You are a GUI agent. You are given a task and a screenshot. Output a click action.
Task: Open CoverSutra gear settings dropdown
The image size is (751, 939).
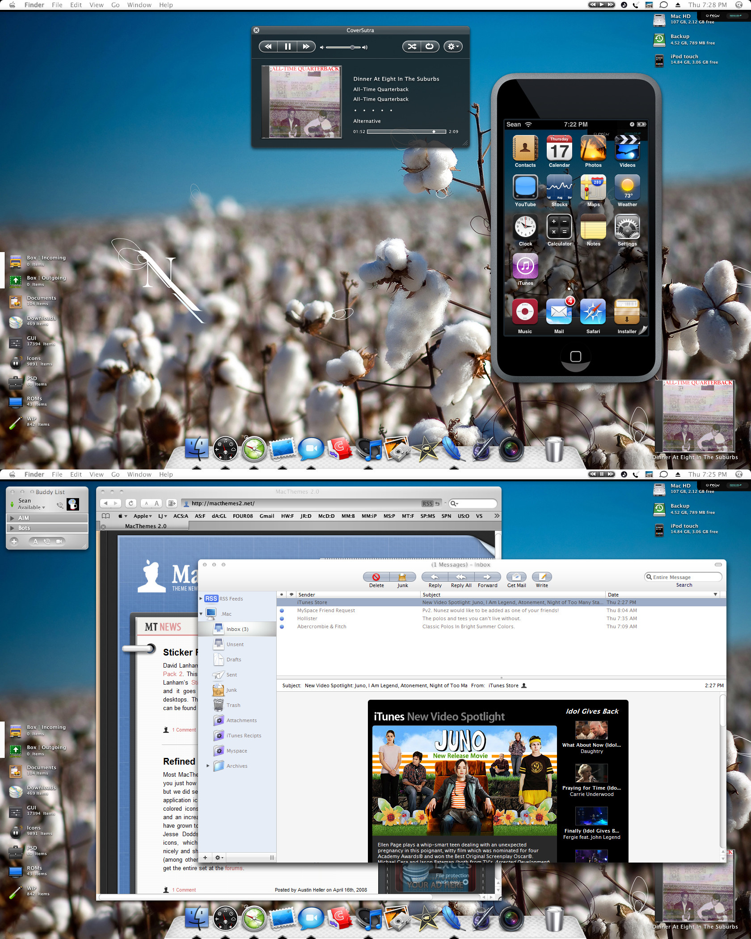453,47
